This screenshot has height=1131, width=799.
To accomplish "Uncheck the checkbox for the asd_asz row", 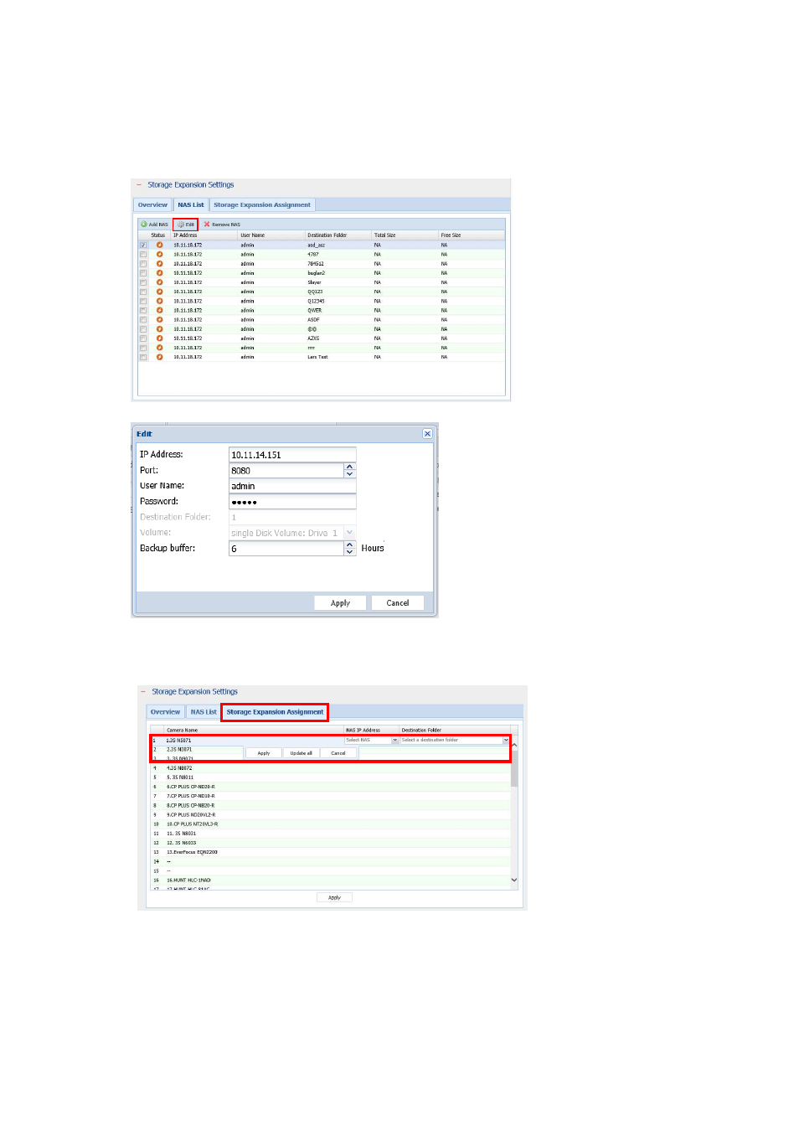I will [143, 245].
